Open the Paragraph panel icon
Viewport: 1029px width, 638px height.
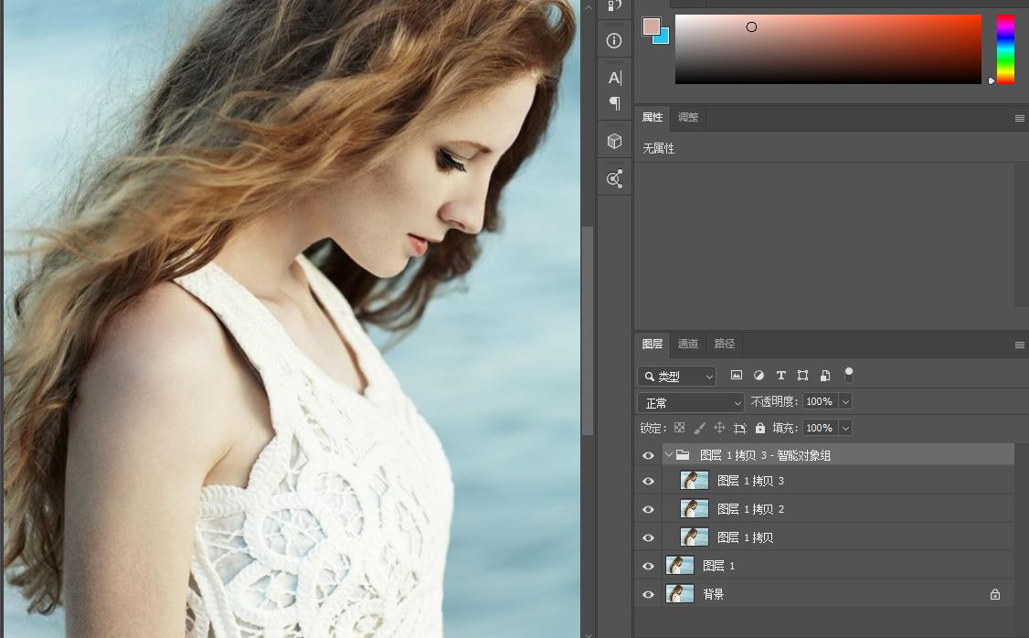pyautogui.click(x=614, y=104)
